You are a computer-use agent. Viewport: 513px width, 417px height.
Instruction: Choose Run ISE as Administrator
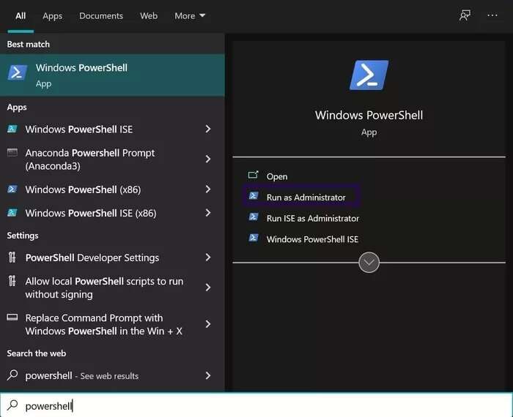pyautogui.click(x=313, y=218)
